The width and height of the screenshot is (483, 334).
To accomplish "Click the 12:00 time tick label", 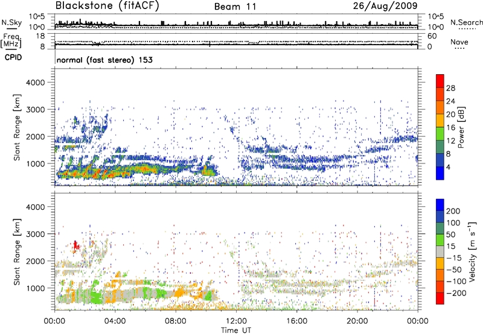I will (236, 321).
